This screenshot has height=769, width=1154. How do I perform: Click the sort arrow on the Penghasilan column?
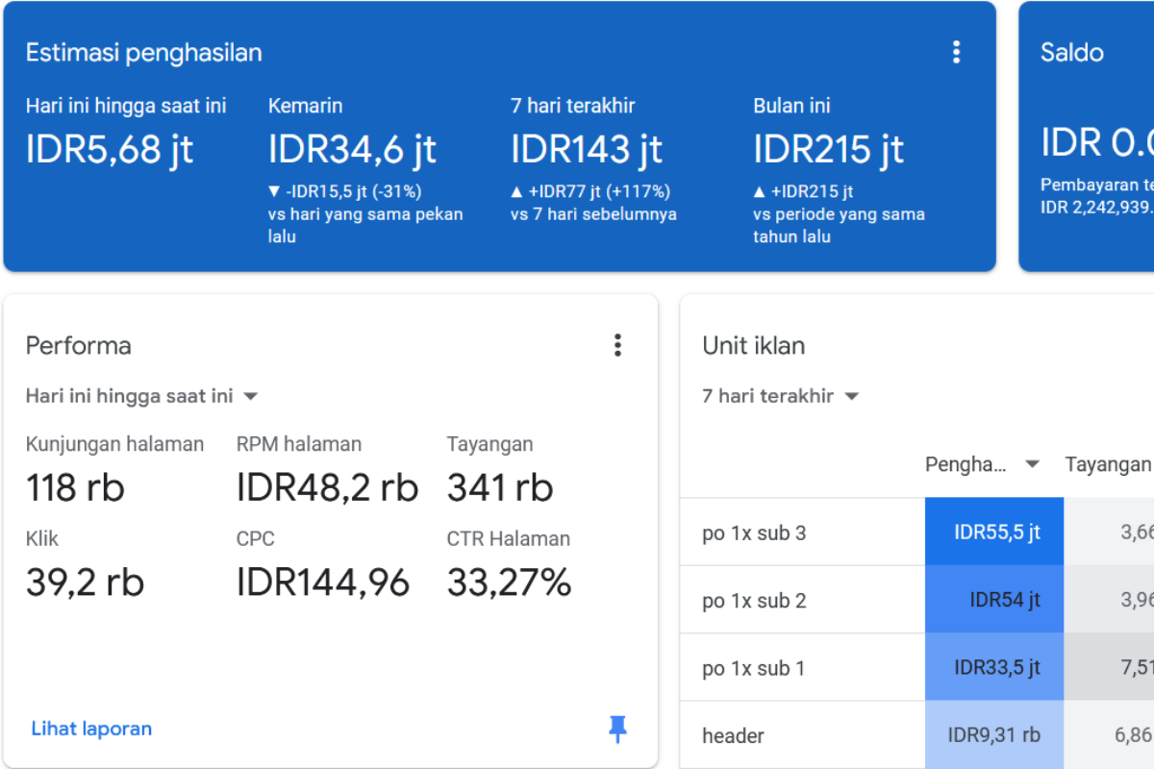pyautogui.click(x=1032, y=464)
